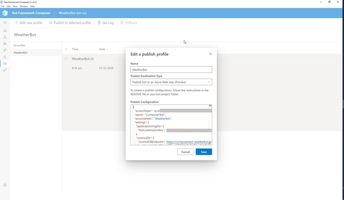The height and width of the screenshot is (200, 344).
Task: Open the Design Flow dialogs icon
Action: 5,37
